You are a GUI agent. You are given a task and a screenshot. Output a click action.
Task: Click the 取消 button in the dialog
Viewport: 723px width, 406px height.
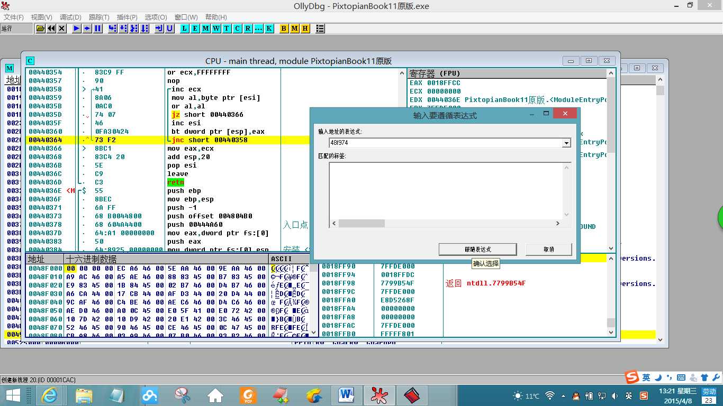(x=549, y=249)
